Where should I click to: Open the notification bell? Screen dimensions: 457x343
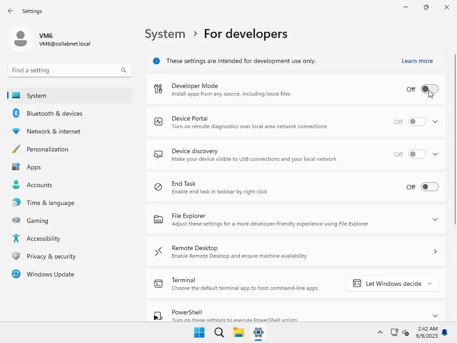click(x=445, y=332)
